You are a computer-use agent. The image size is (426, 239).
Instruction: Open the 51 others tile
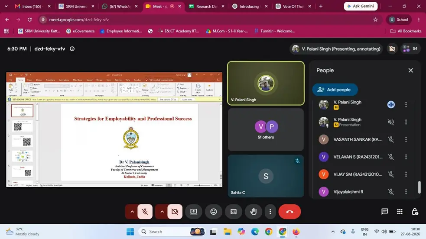[x=266, y=129]
